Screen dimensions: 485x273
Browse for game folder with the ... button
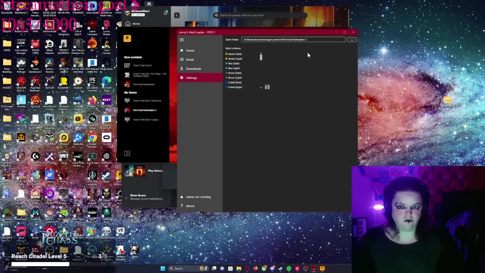[352, 39]
